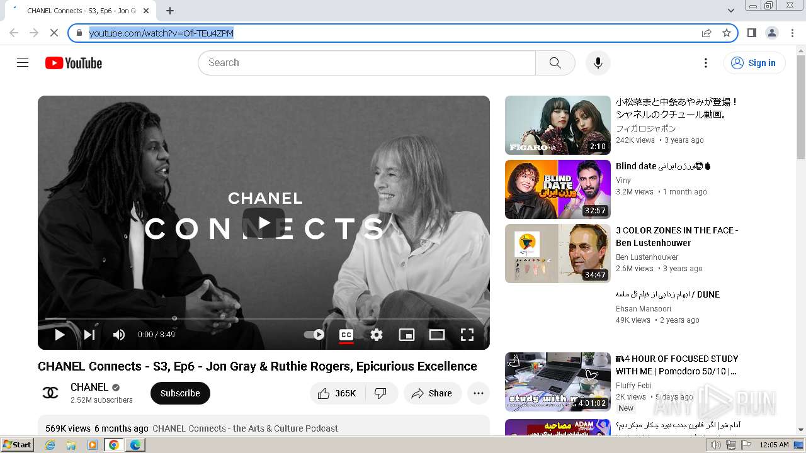
Task: Open the CHANEL channel avatar
Action: [50, 393]
